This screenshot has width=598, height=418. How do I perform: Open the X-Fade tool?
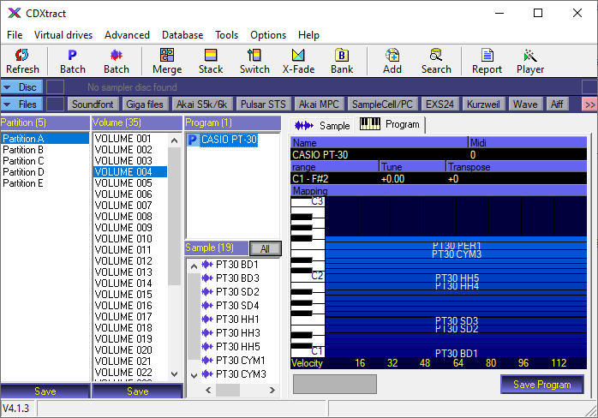298,61
